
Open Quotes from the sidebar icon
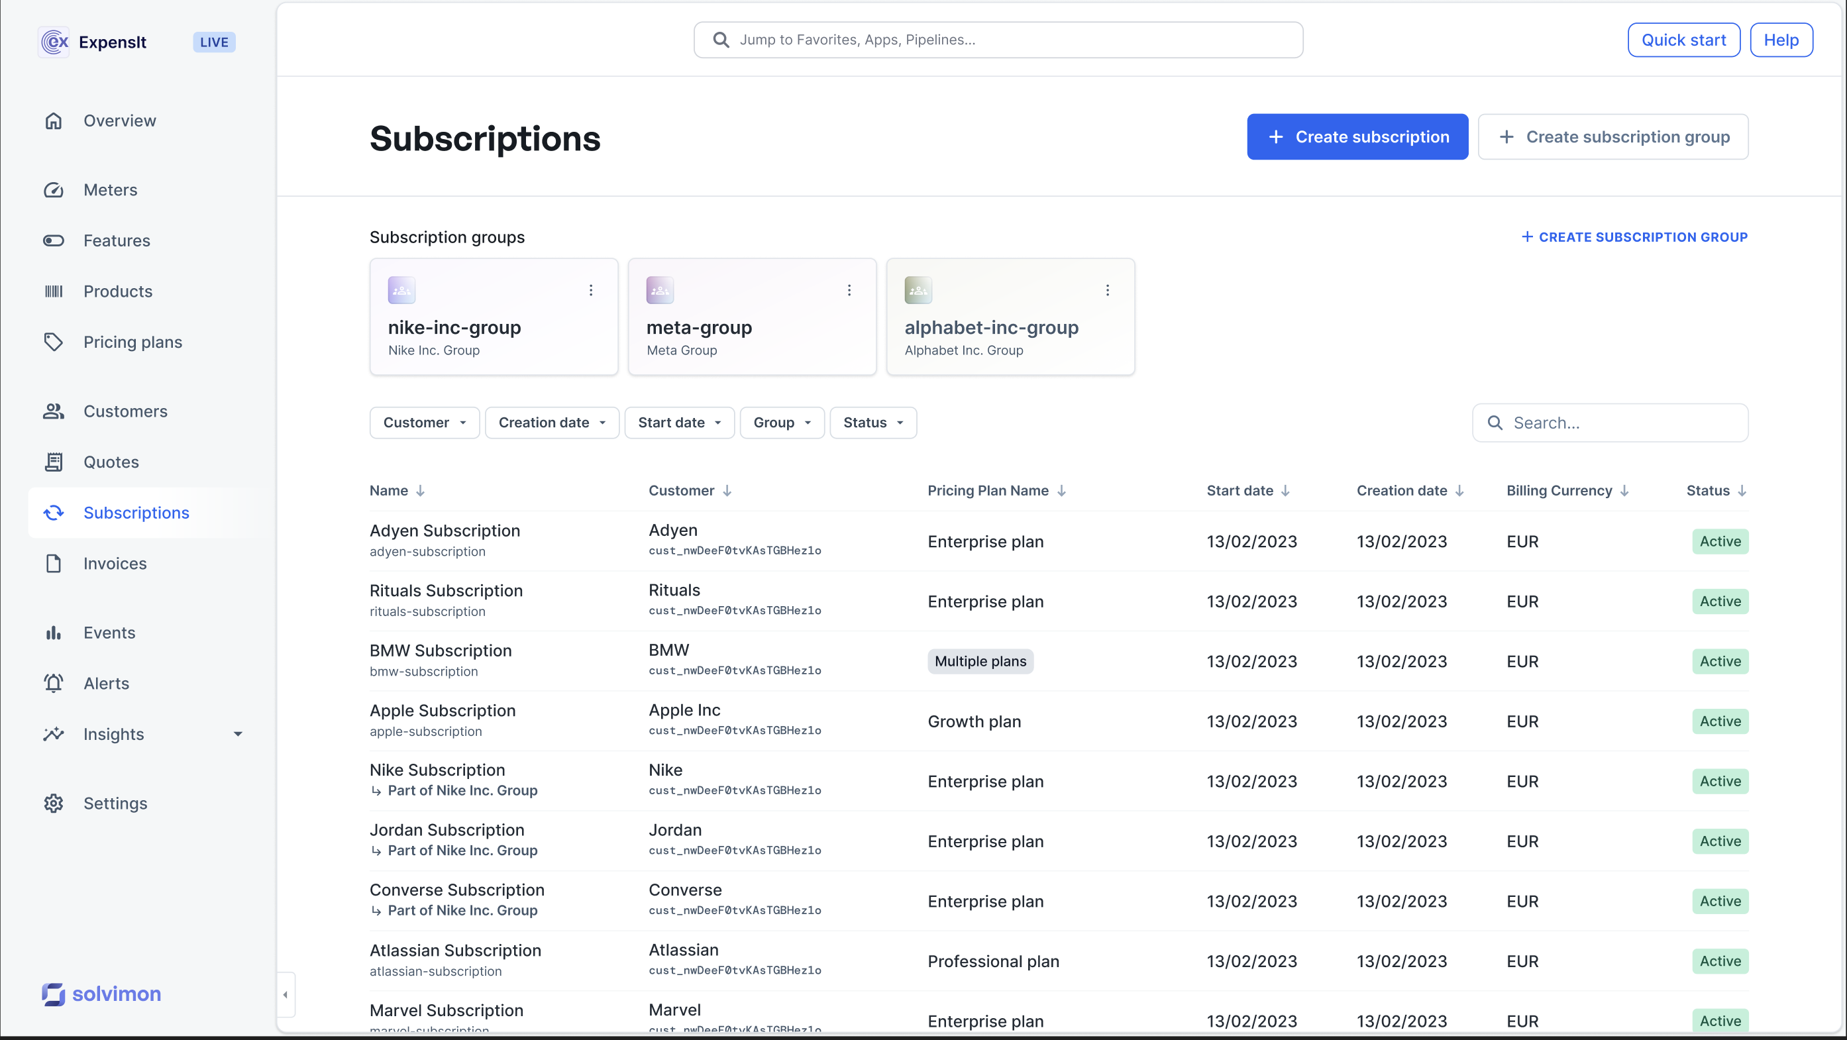coord(54,462)
